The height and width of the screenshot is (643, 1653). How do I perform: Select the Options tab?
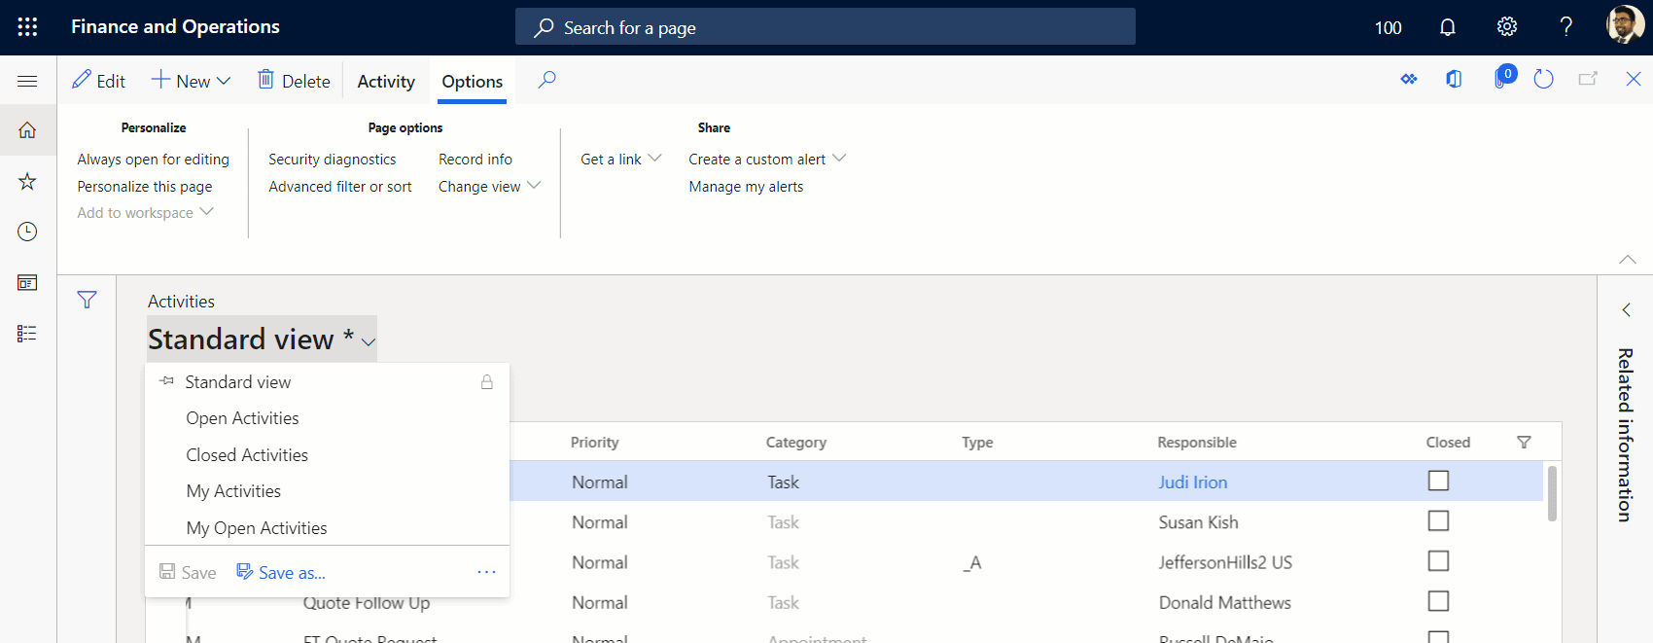coord(473,82)
